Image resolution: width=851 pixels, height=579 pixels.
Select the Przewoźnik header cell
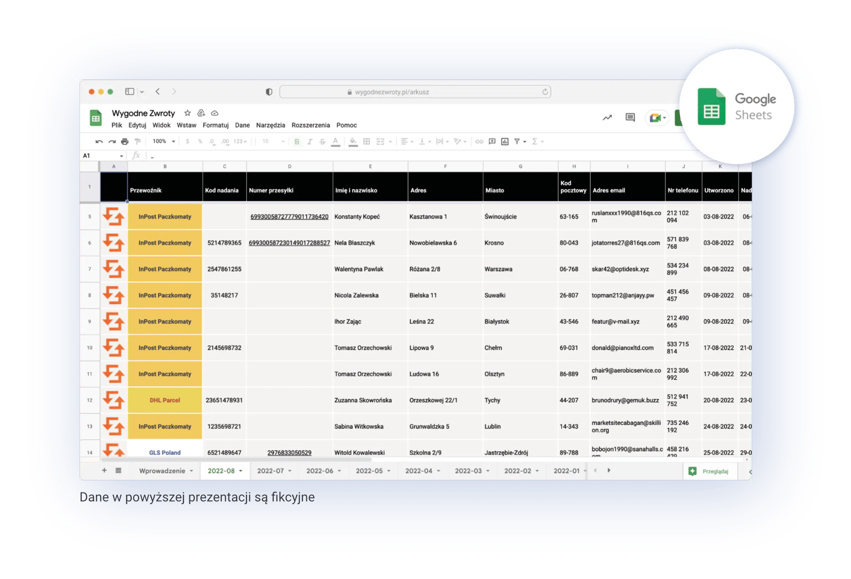[165, 187]
